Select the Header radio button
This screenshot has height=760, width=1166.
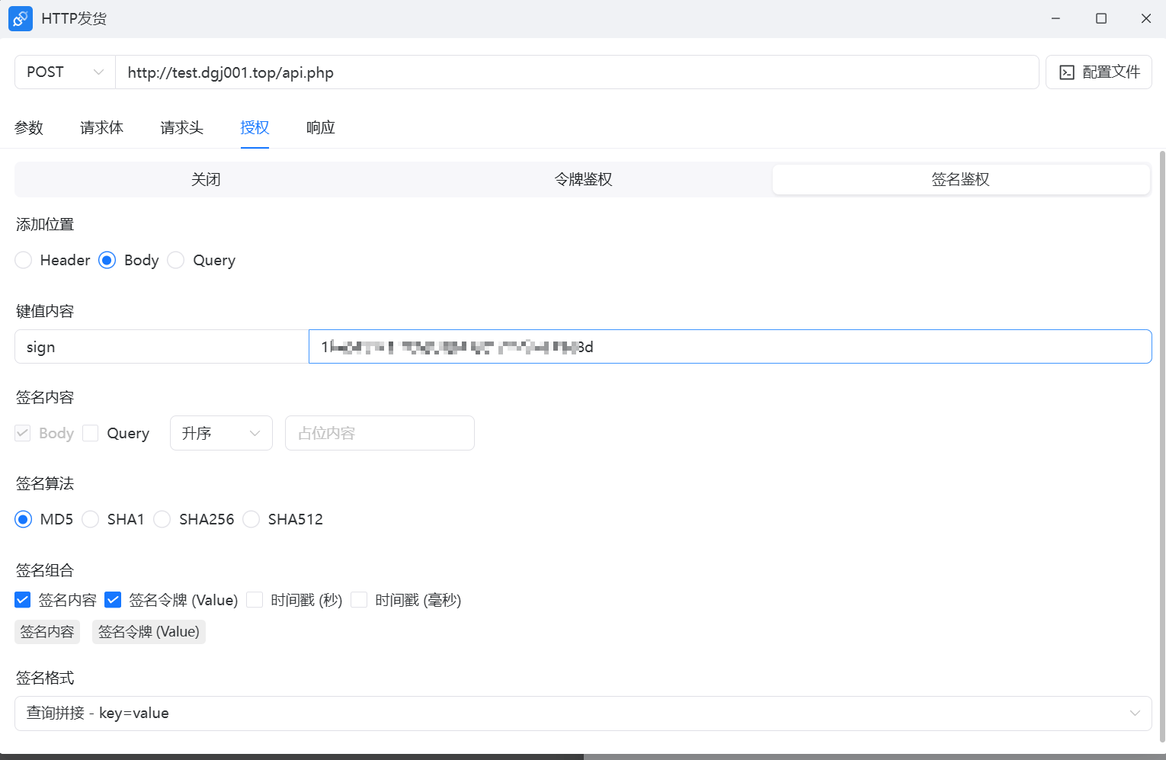[x=24, y=261]
